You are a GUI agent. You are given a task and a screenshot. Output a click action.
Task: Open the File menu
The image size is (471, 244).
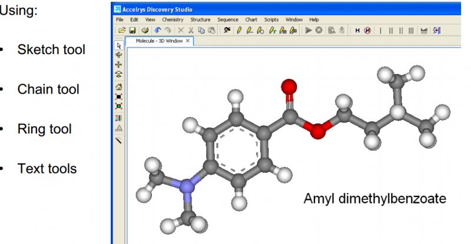coord(118,19)
